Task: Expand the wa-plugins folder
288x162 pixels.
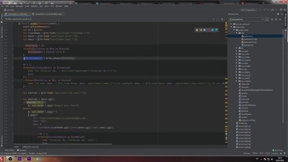Action: [237, 72]
